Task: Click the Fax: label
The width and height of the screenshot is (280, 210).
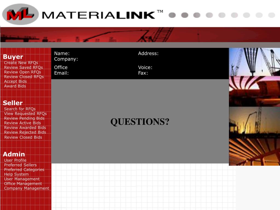Action: tap(143, 73)
